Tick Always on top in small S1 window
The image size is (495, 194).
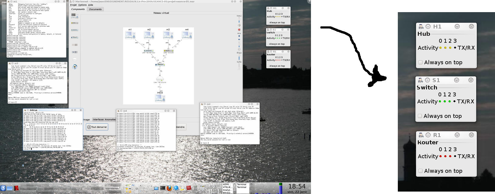268,44
